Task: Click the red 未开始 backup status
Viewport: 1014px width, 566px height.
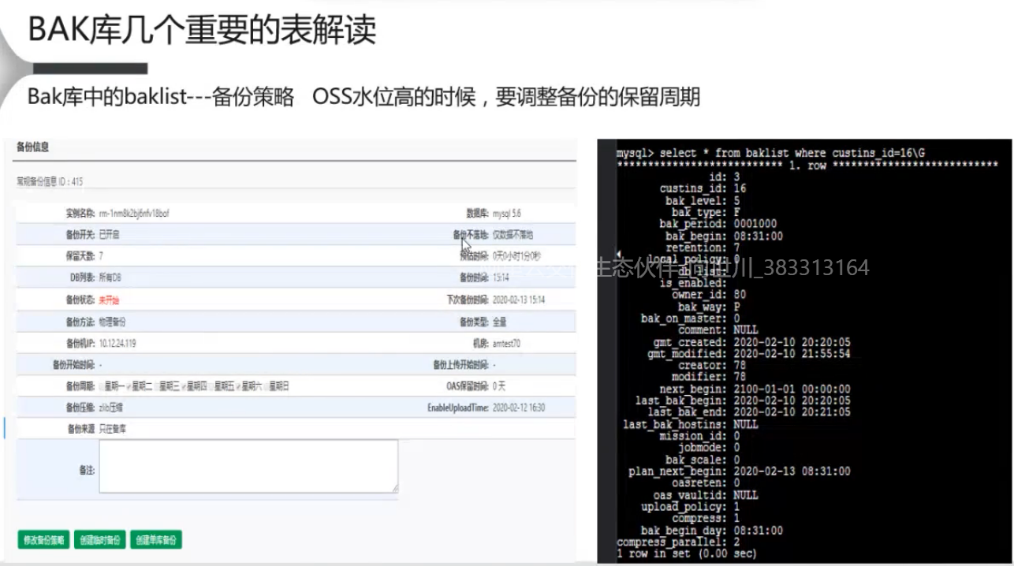Action: 110,300
